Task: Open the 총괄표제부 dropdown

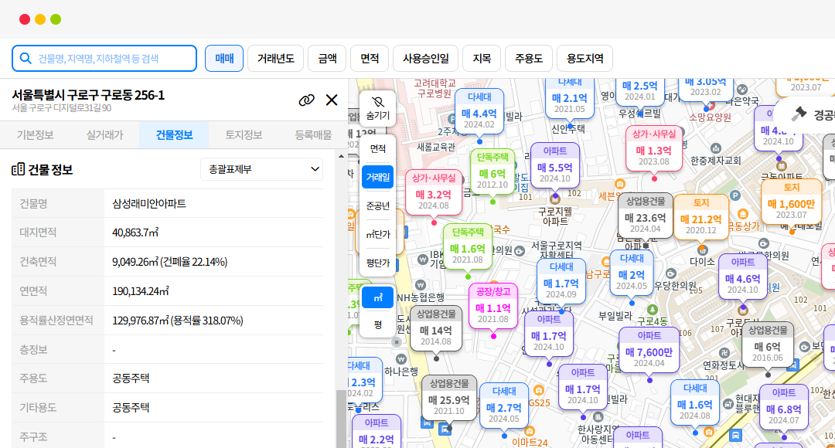Action: coord(261,169)
